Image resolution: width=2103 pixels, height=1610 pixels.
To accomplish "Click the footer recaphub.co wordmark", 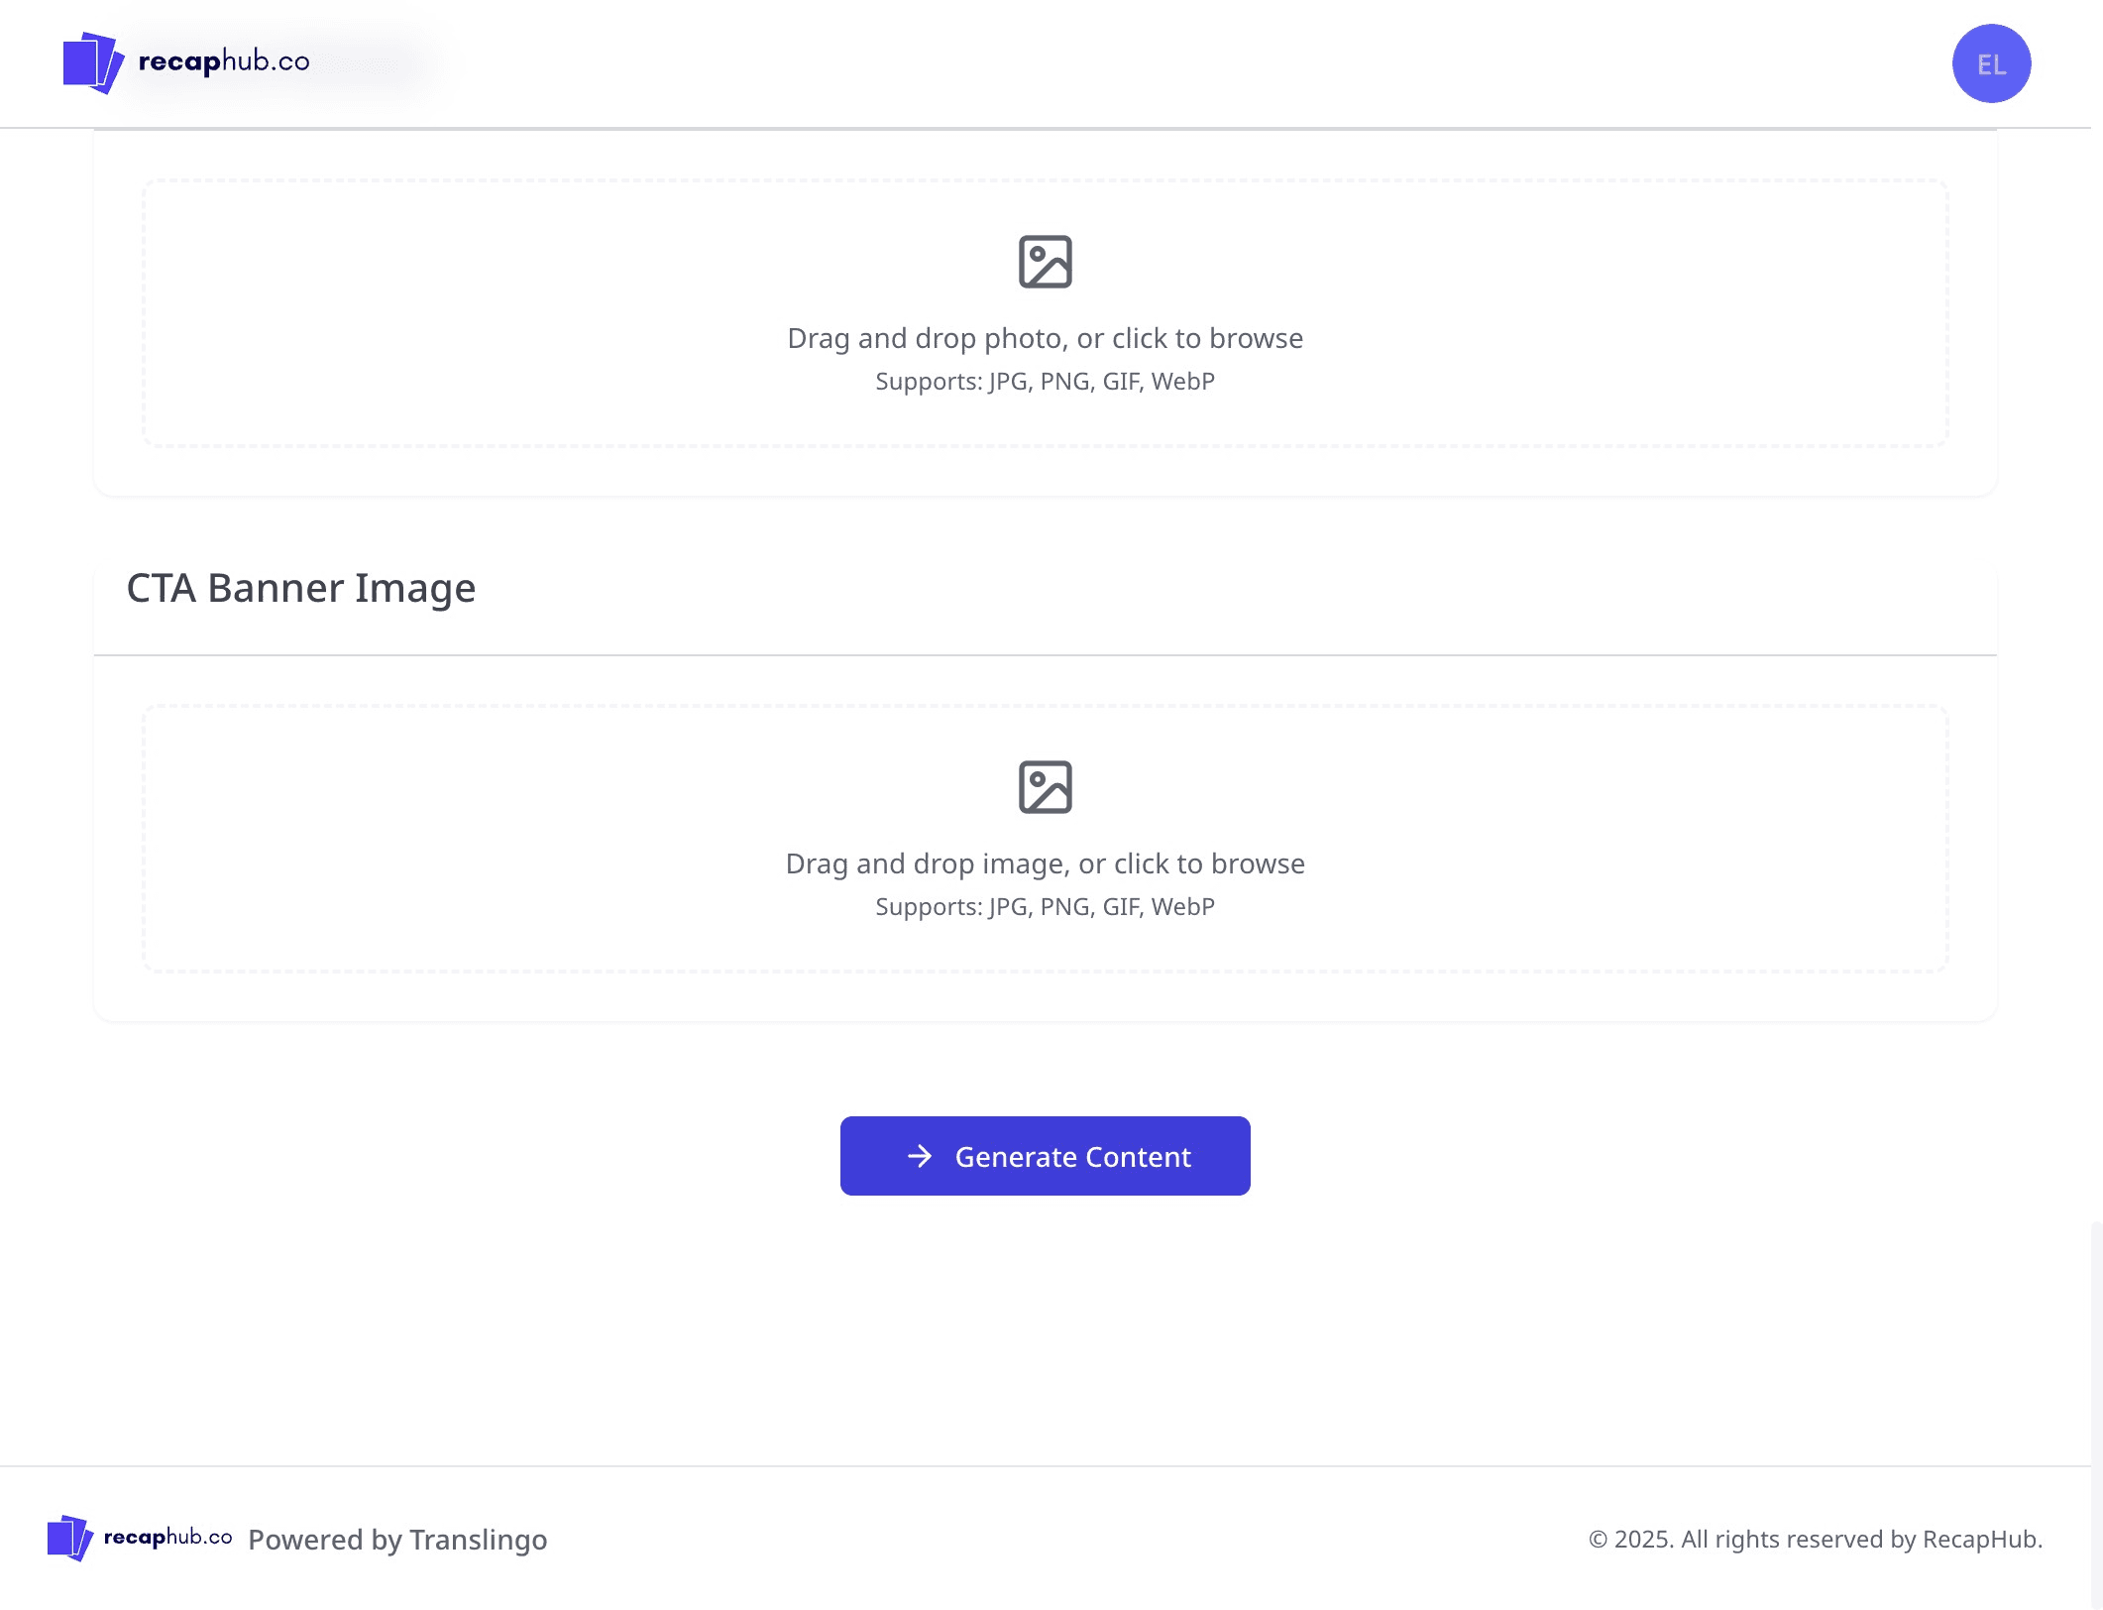I will (x=167, y=1537).
